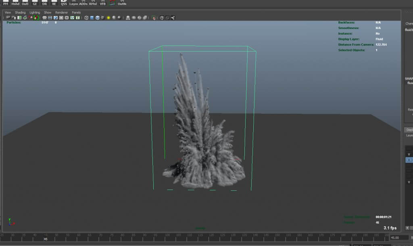Screen dimensions: 413x246
Task: Toggle the Safe Action icon
Action: 72,18
